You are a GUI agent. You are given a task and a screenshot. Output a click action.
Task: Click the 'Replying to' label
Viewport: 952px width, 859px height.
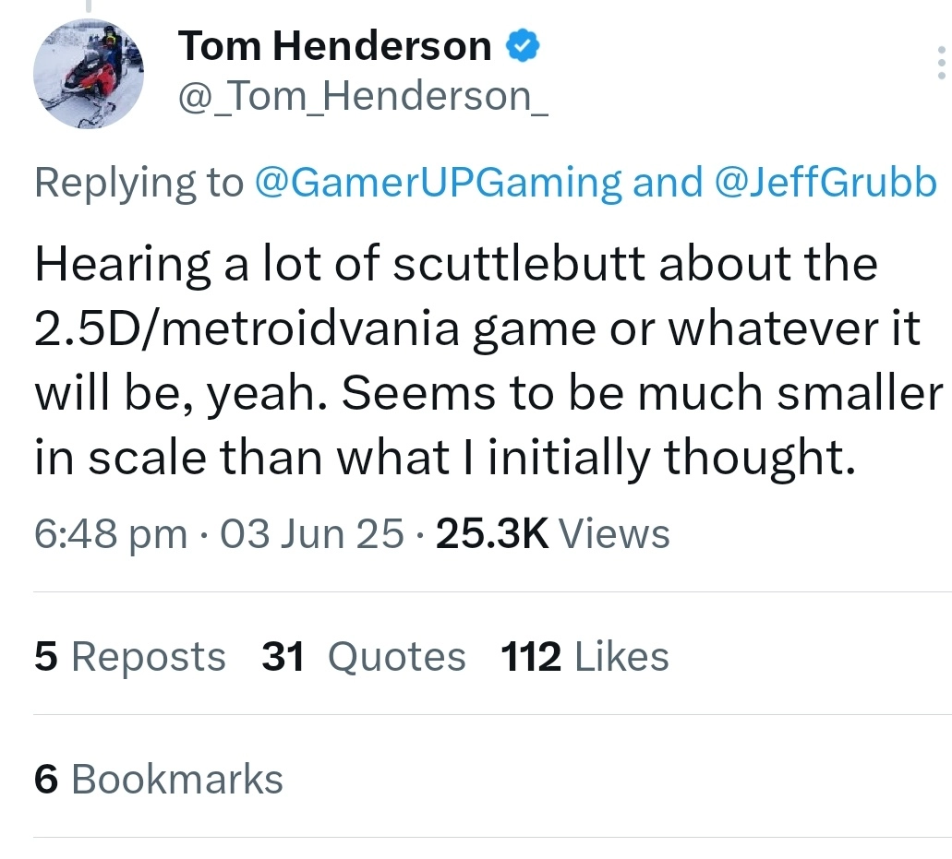[x=139, y=183]
